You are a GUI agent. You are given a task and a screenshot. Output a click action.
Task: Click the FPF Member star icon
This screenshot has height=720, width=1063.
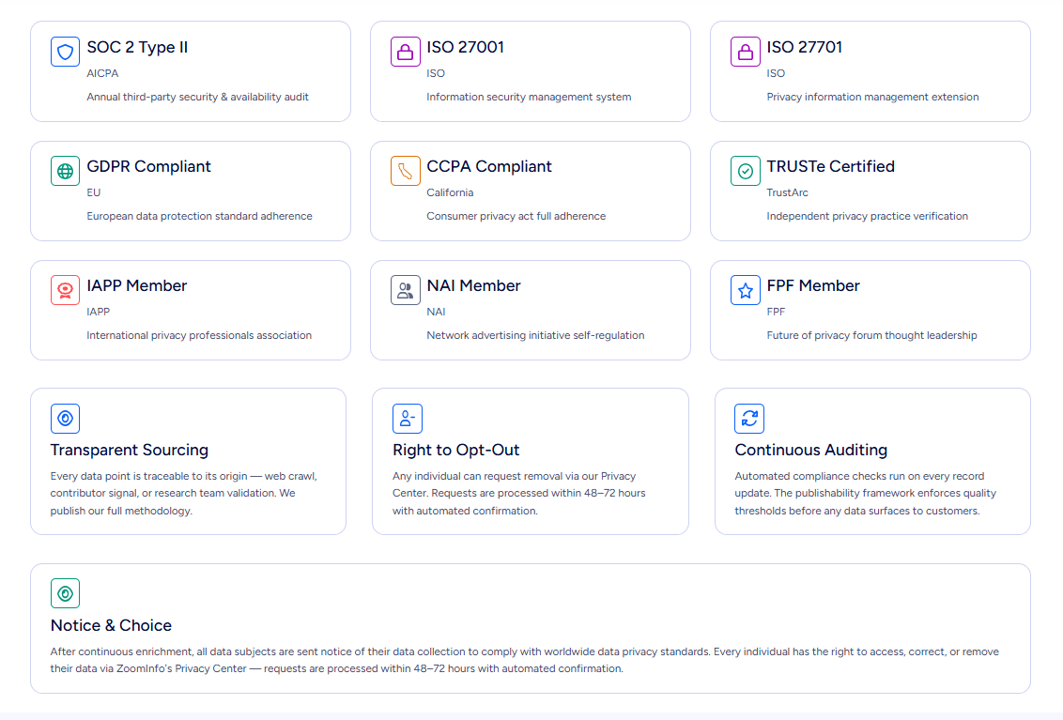(x=745, y=290)
